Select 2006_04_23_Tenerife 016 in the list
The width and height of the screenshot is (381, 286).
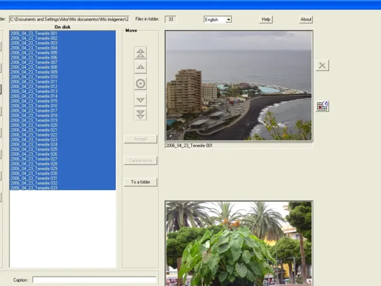pos(62,106)
